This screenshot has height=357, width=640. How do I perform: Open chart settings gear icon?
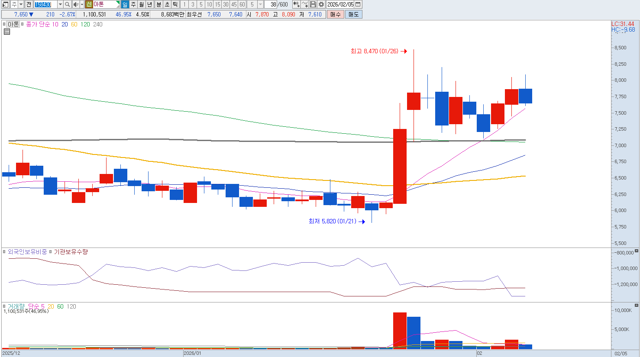pos(321,4)
